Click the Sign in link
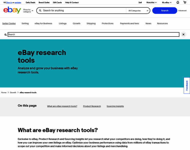Viewport: 190px width, 150px height. [x=9, y=2]
